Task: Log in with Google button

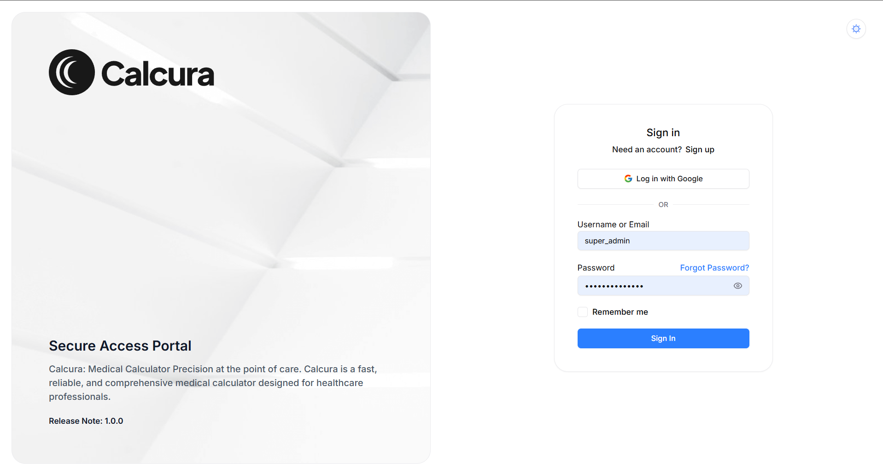Action: [x=663, y=179]
